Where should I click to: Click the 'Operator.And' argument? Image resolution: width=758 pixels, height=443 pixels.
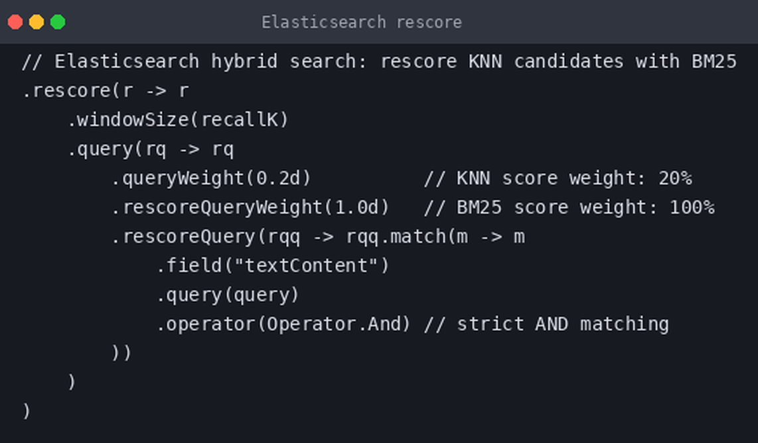coord(334,324)
